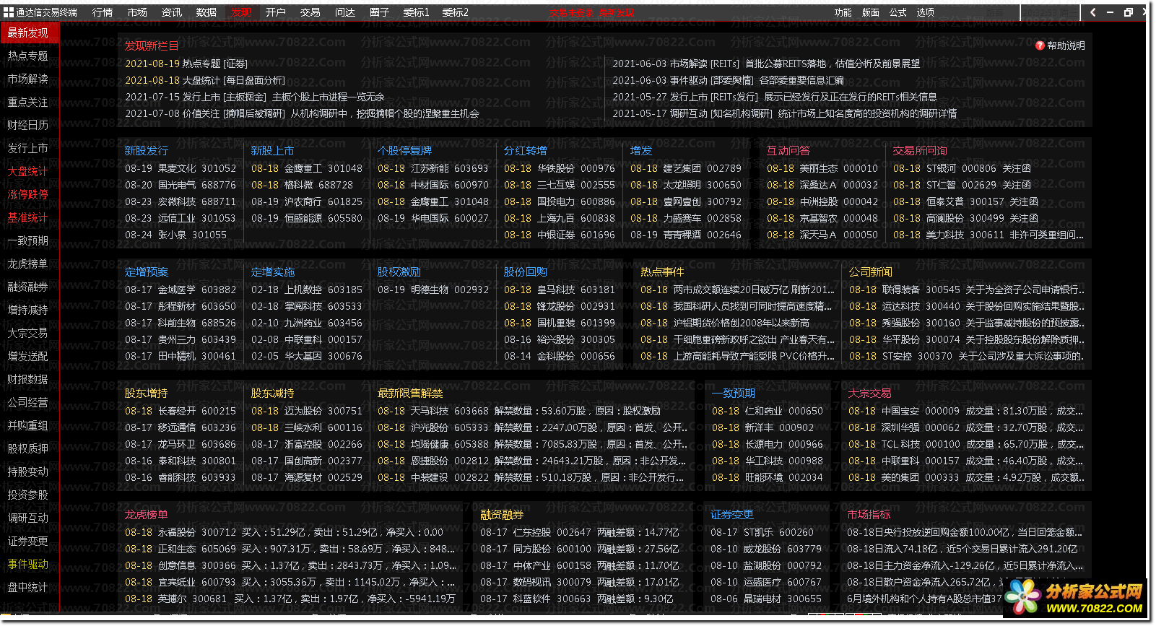Select 股权质押 in the sidebar

click(28, 448)
